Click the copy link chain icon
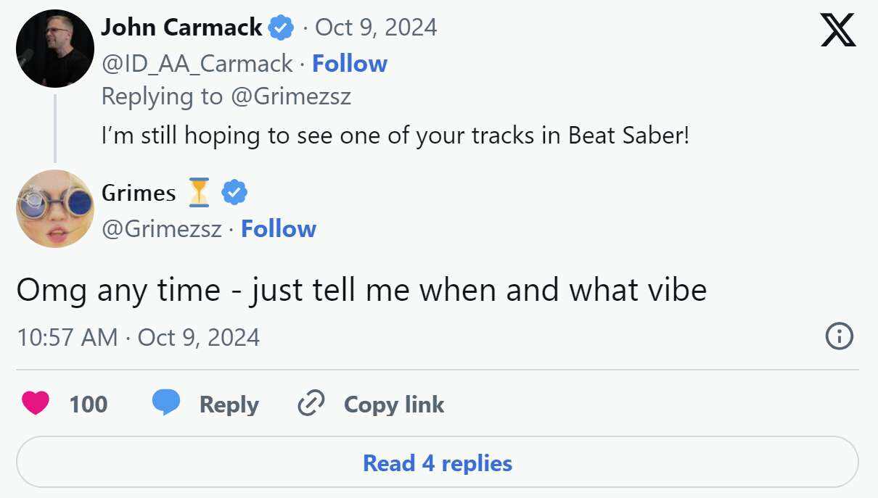 (311, 404)
